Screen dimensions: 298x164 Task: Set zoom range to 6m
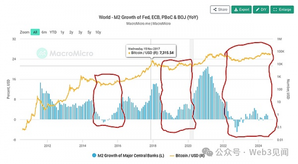click(44, 32)
